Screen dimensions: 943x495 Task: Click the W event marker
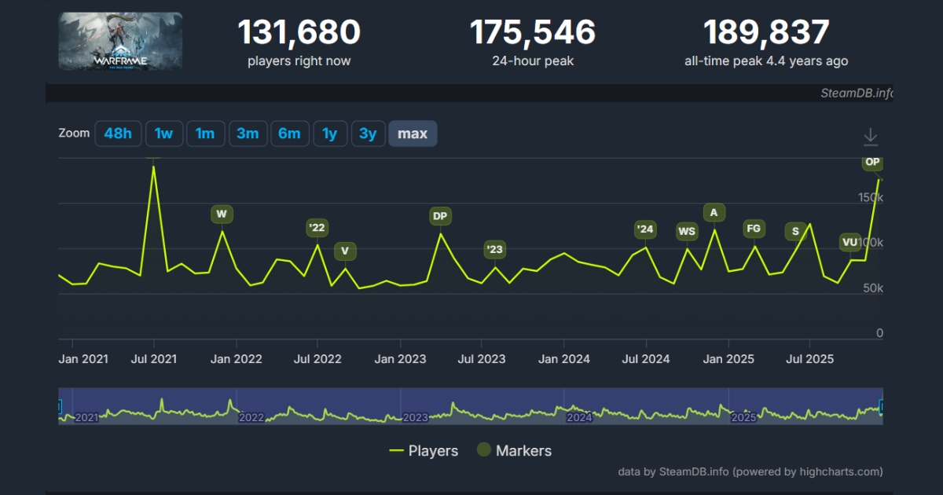click(x=222, y=214)
